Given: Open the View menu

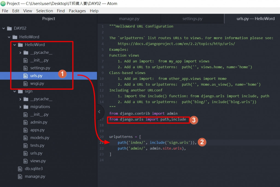Looking at the screenshot, I should coord(28,11).
